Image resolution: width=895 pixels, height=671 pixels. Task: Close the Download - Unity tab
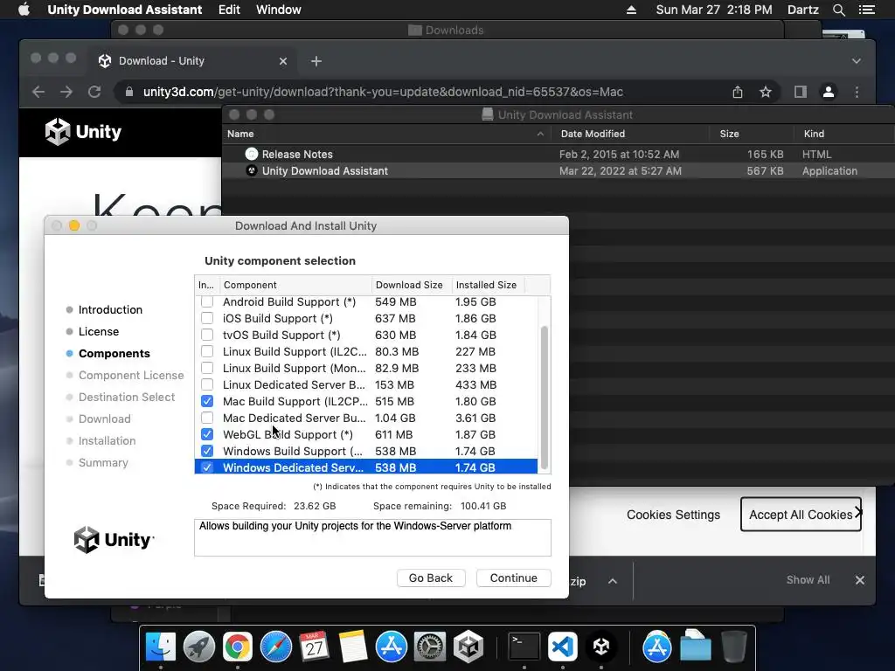[282, 61]
